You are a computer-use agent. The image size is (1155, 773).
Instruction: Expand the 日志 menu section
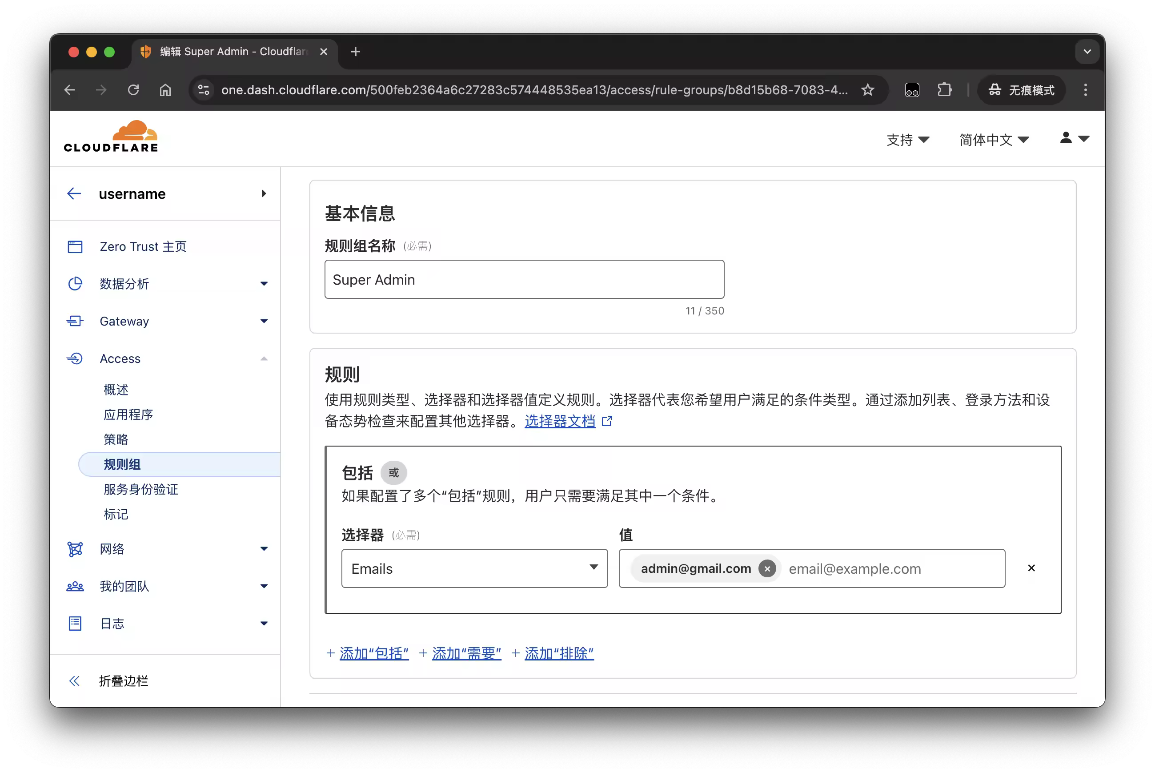pos(264,624)
